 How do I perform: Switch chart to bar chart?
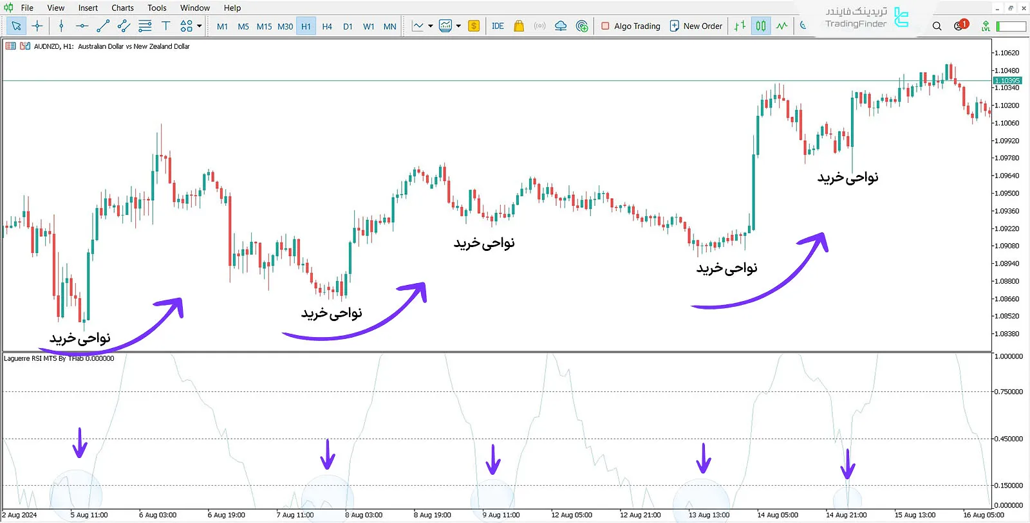(x=740, y=26)
